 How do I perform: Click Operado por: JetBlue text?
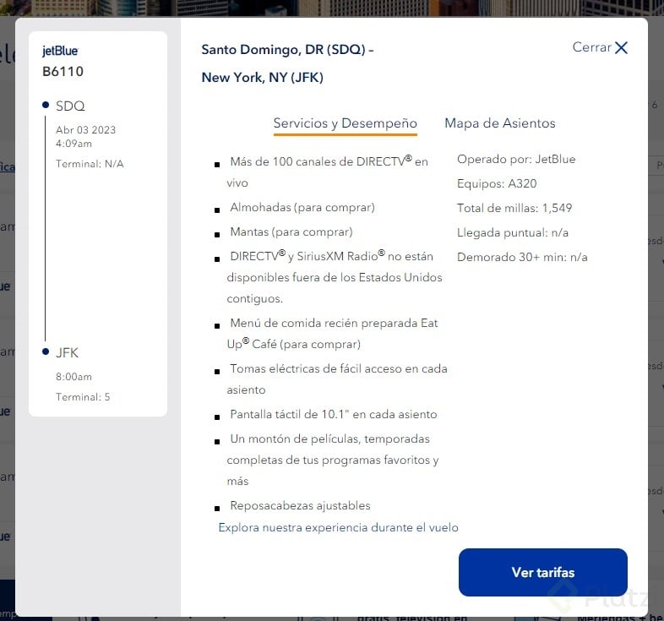click(x=516, y=160)
